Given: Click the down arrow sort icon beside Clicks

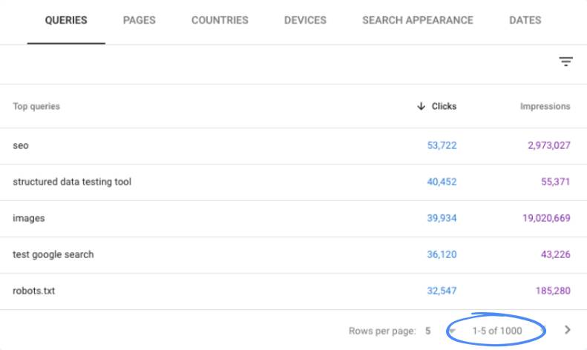Looking at the screenshot, I should pyautogui.click(x=422, y=107).
